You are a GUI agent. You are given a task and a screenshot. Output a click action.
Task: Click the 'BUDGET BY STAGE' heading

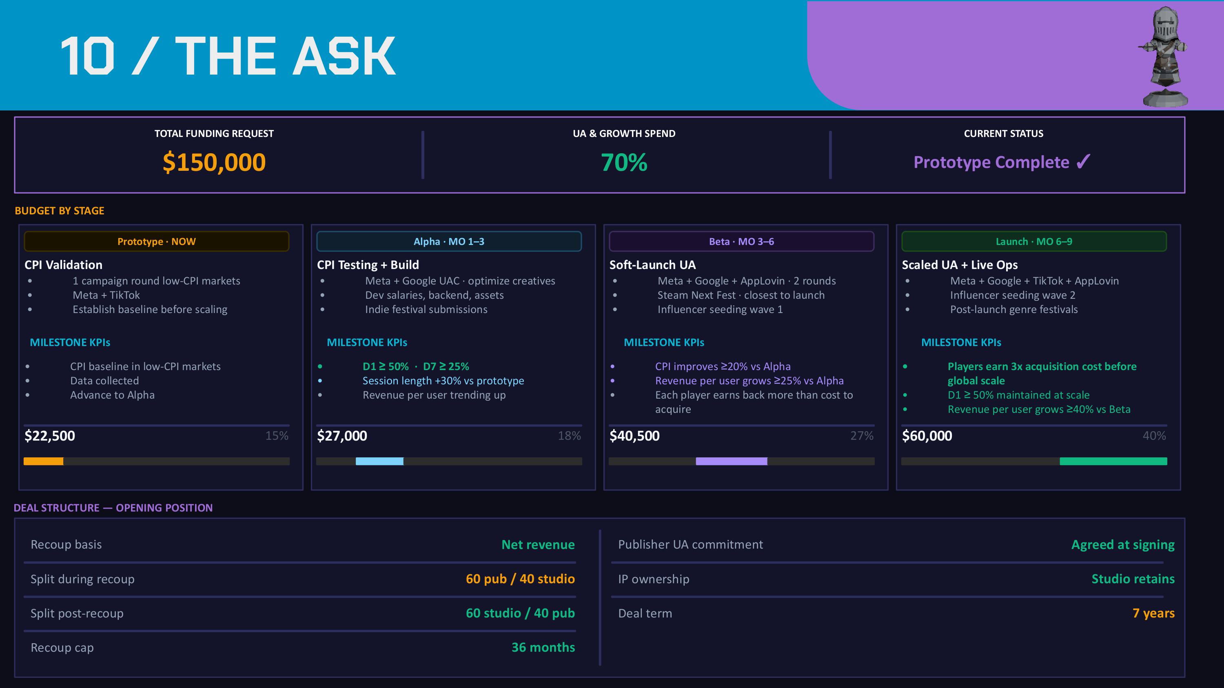(x=60, y=211)
